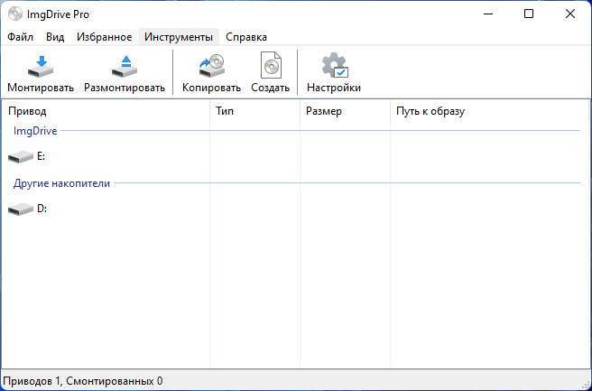Close the ImgDrive Pro window

click(570, 14)
